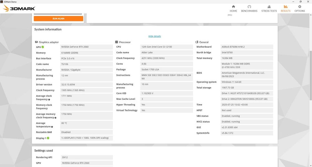This screenshot has height=167, width=312.
Task: Select Settings used GPU NVIDIA GeForce RTX 2060
Action: 87,163
